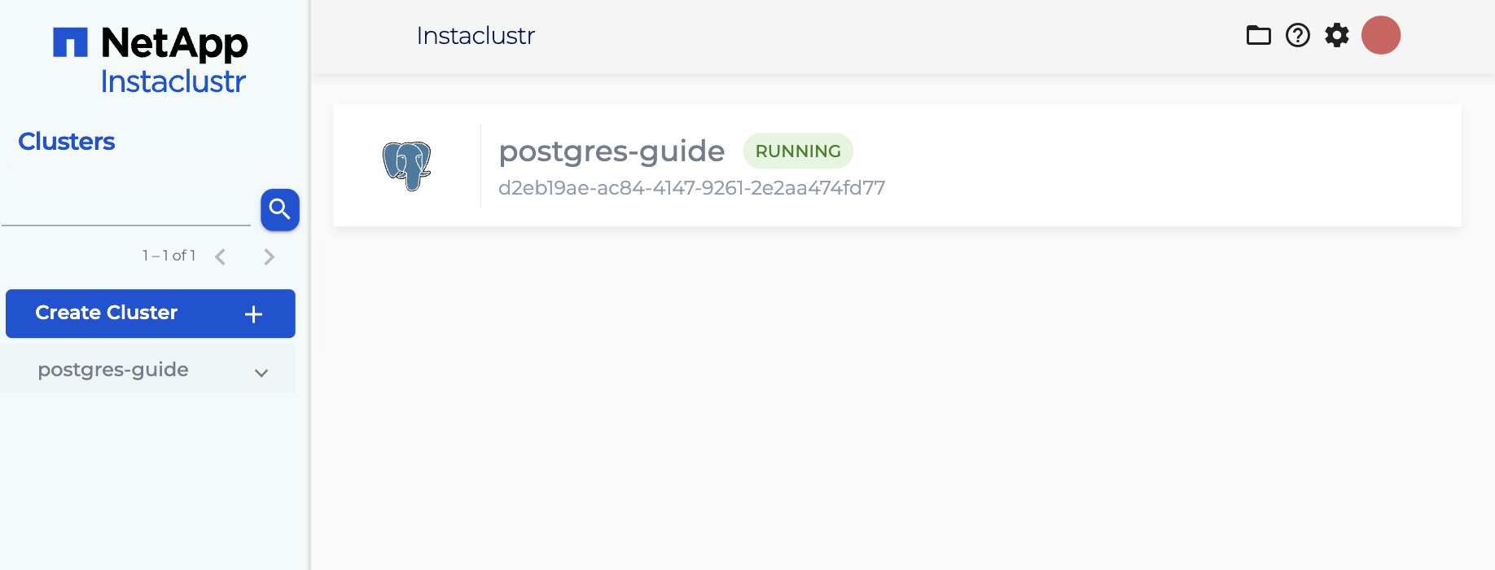Image resolution: width=1495 pixels, height=570 pixels.
Task: Select postgres-guide in the sidebar list
Action: point(113,370)
